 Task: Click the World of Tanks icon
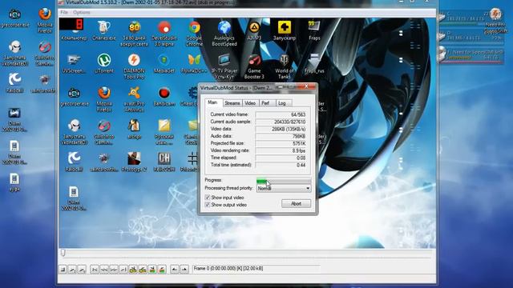[285, 66]
